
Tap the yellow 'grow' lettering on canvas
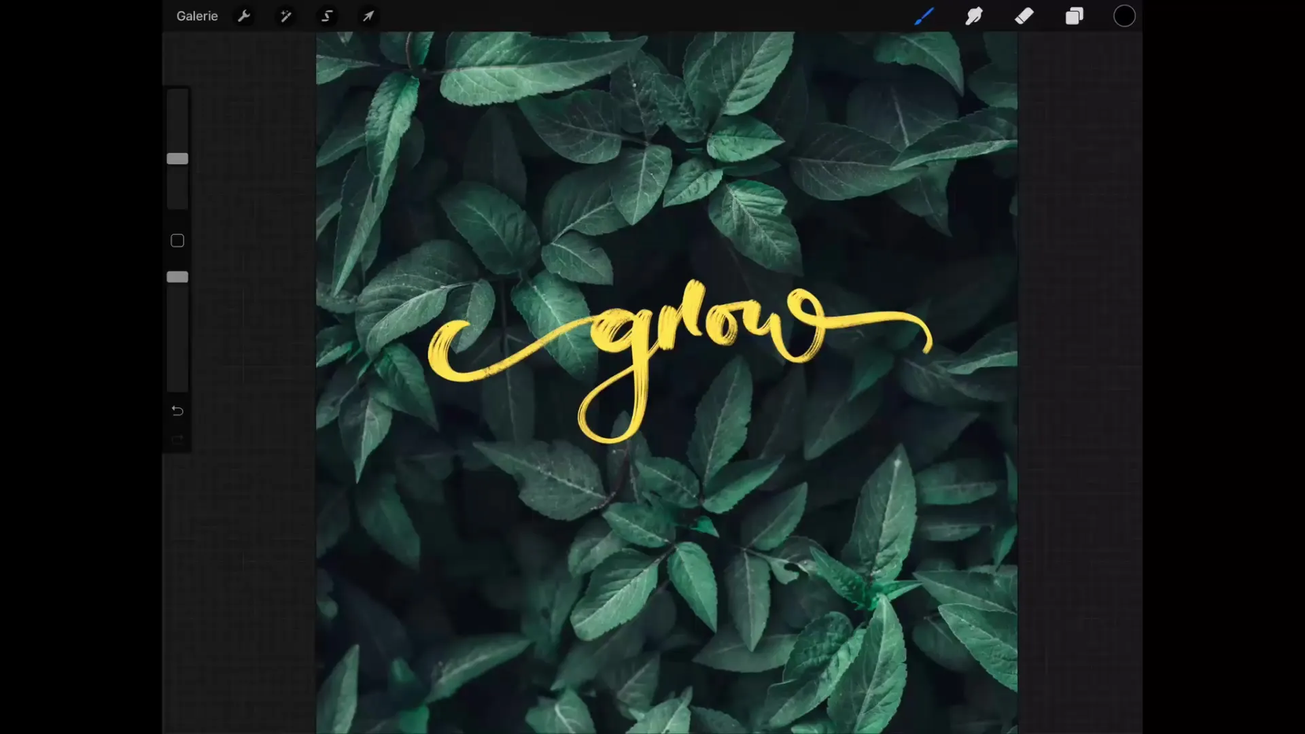click(680, 360)
